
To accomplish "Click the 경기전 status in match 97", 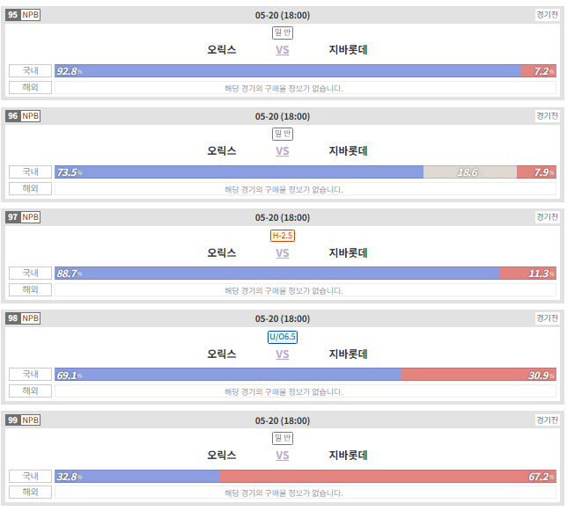I will pyautogui.click(x=547, y=217).
